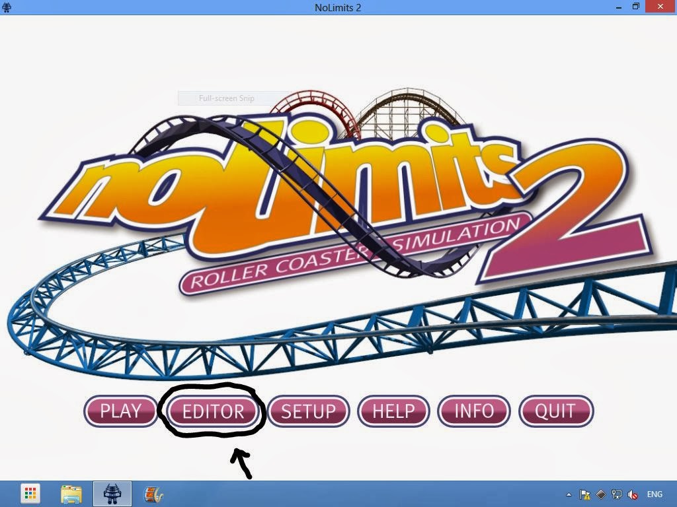The width and height of the screenshot is (677, 507).
Task: Open the EDITOR from the main menu
Action: point(214,411)
